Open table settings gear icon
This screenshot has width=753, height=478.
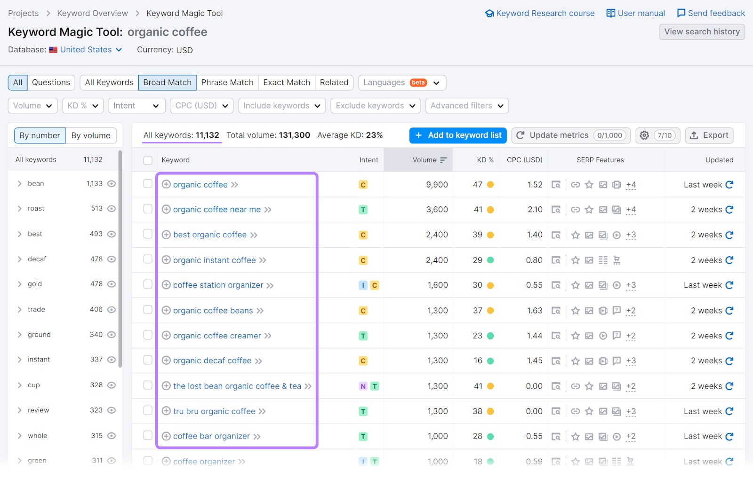coord(644,135)
